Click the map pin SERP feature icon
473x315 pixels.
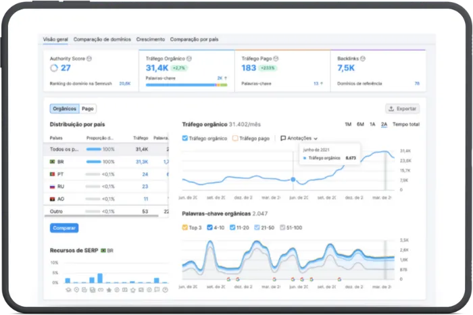[76, 290]
